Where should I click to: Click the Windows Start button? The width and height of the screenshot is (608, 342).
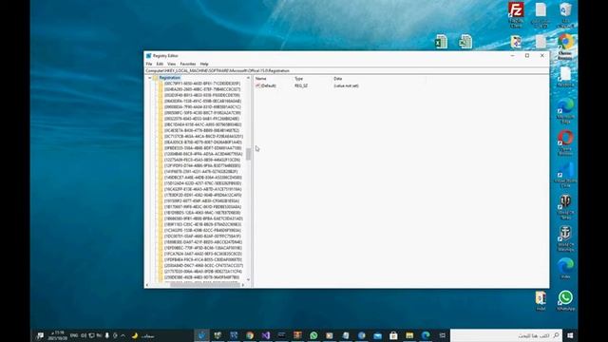(570, 335)
